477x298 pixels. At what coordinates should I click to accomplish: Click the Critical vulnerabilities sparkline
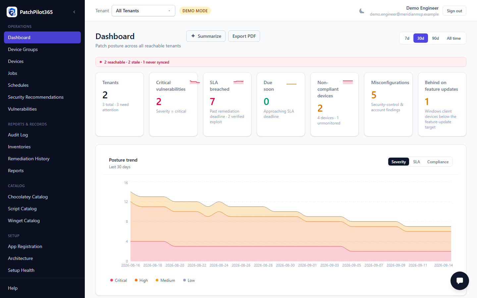tap(195, 82)
